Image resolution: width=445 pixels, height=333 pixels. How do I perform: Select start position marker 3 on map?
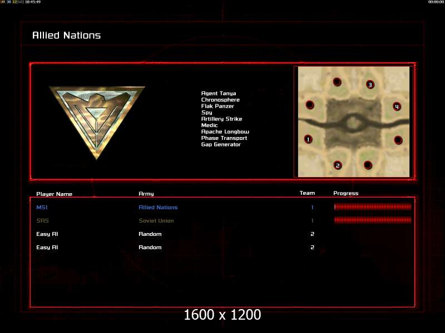coord(370,84)
